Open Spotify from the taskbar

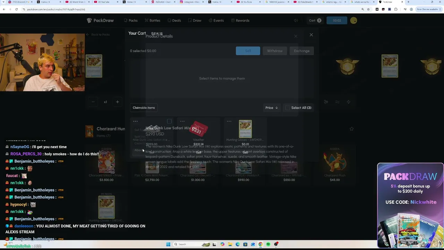(x=268, y=244)
